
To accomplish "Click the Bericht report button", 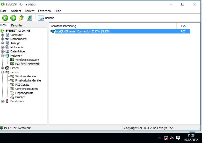I will (x=46, y=18).
